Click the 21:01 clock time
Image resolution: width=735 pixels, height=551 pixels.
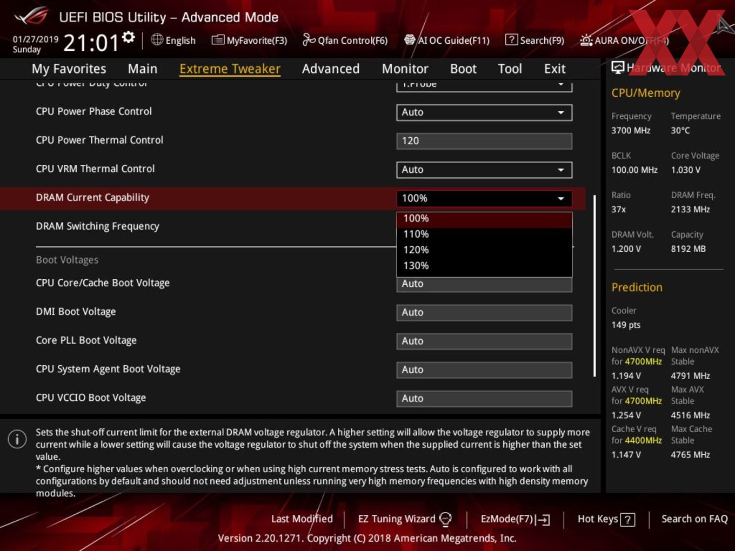click(91, 43)
